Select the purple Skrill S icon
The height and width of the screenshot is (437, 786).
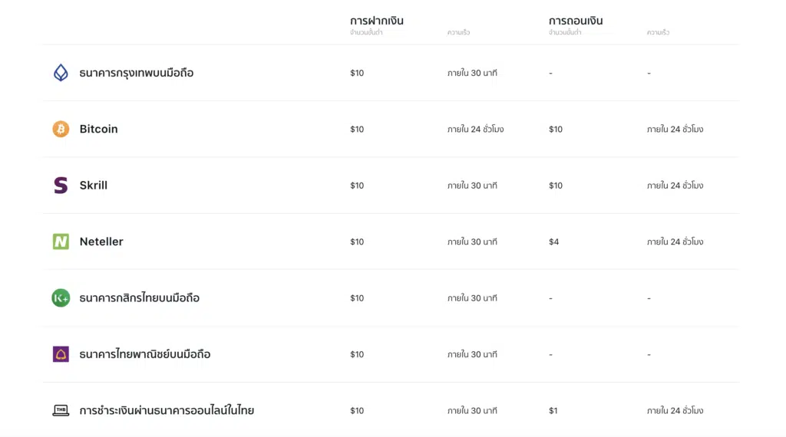(x=61, y=186)
